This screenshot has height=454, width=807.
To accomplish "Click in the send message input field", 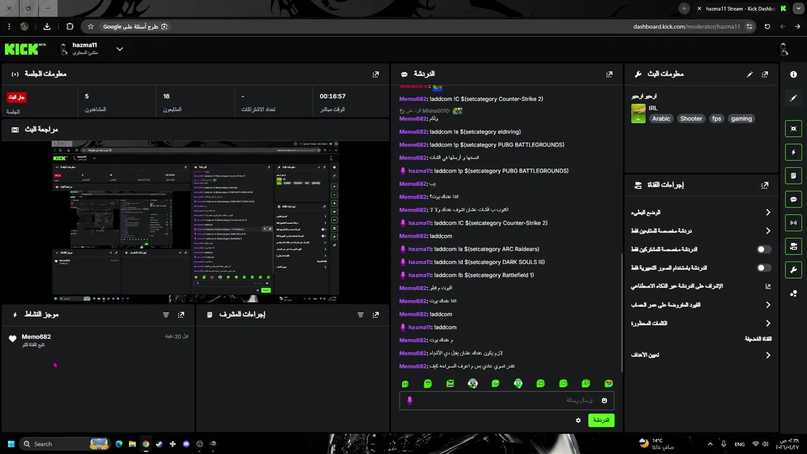I will click(506, 400).
